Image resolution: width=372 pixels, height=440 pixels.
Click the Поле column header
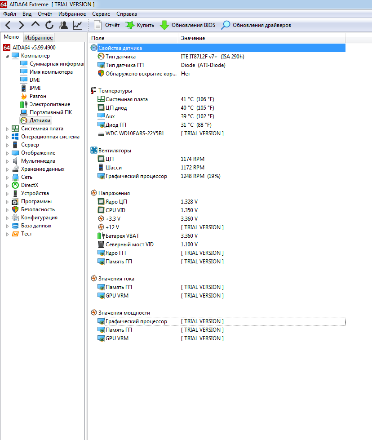(133, 38)
